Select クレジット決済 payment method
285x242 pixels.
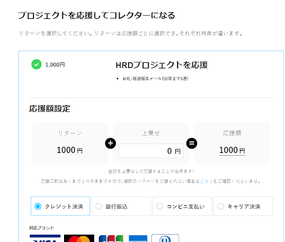(60, 206)
